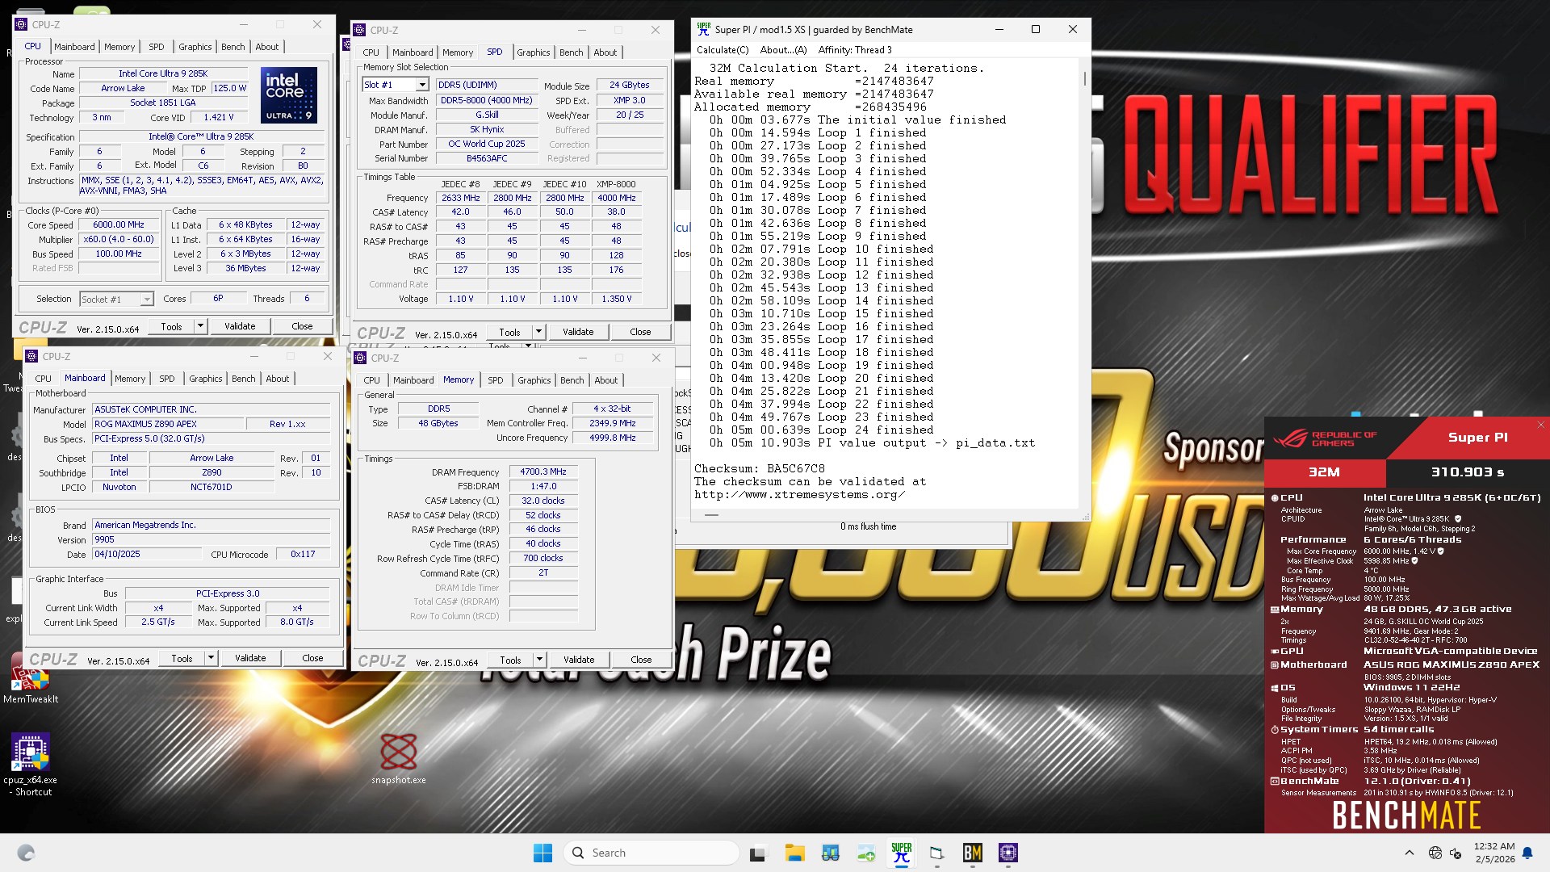Open Calculate(C) menu in Super PI
Viewport: 1550px width, 872px height.
point(723,50)
